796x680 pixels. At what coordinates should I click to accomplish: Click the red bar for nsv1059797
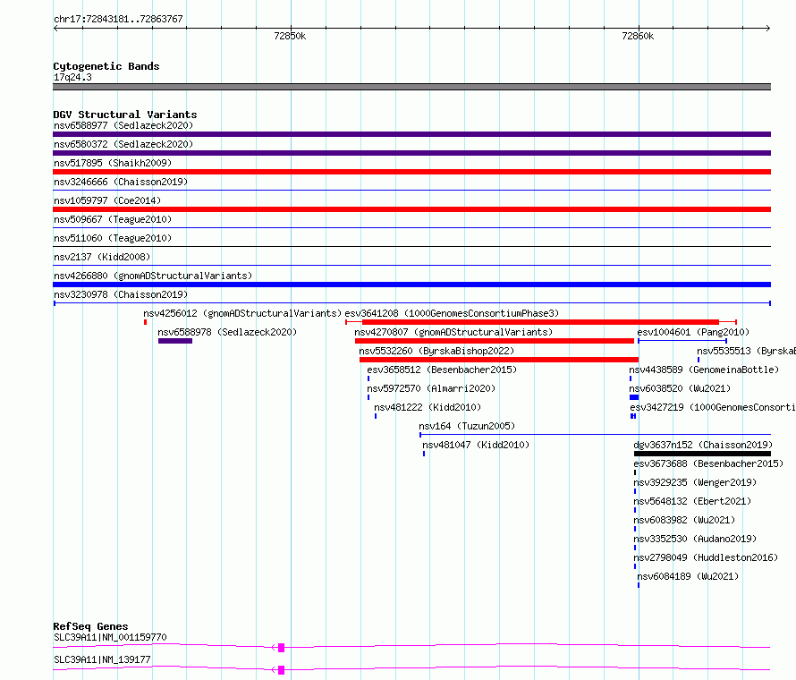[411, 209]
